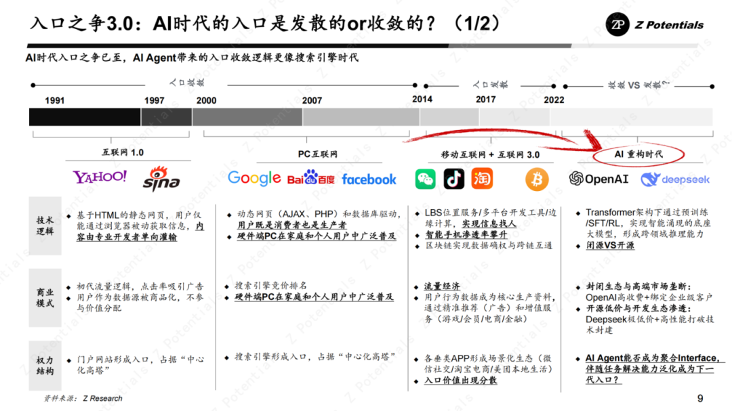Click the year 2000 label
This screenshot has width=732, height=411.
click(x=206, y=101)
